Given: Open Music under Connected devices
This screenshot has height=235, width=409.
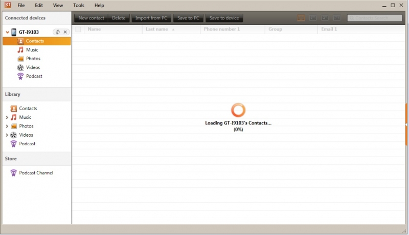Looking at the screenshot, I should (x=32, y=50).
